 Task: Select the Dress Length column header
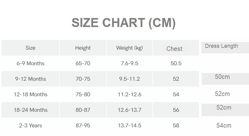[221, 46]
